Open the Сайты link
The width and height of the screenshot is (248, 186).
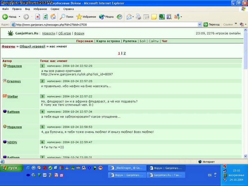coord(153,41)
